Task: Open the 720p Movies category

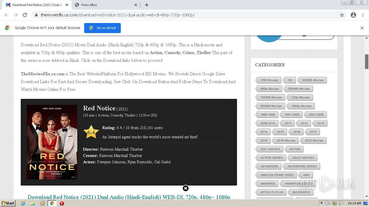Action: point(299,97)
